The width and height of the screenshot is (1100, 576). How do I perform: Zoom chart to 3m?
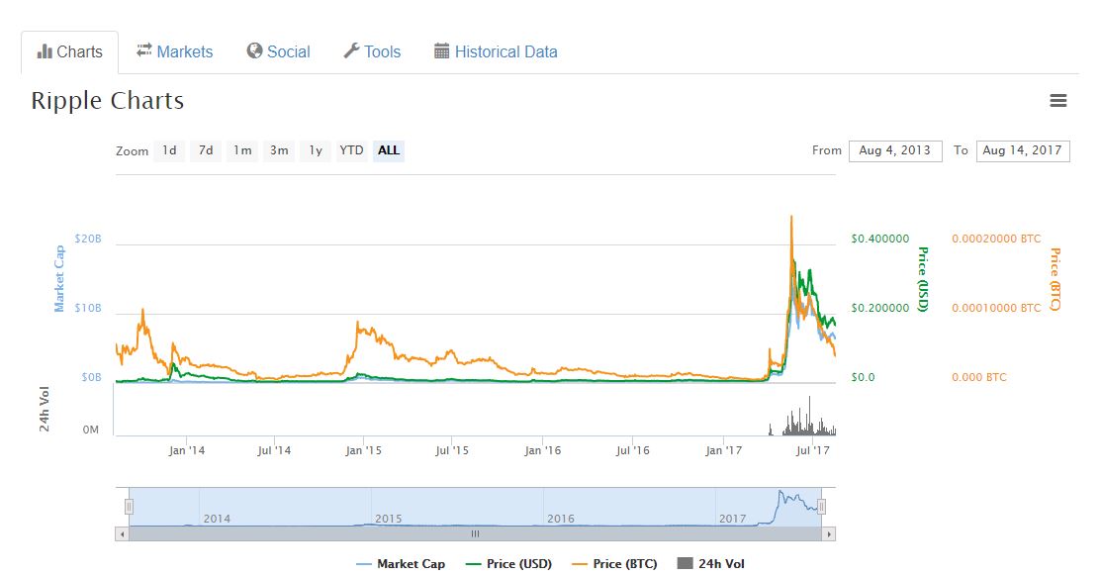pyautogui.click(x=279, y=150)
